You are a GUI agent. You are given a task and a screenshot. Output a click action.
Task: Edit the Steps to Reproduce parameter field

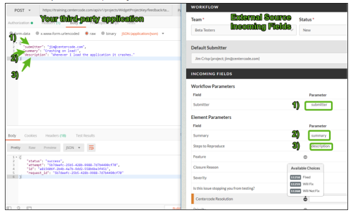321,146
